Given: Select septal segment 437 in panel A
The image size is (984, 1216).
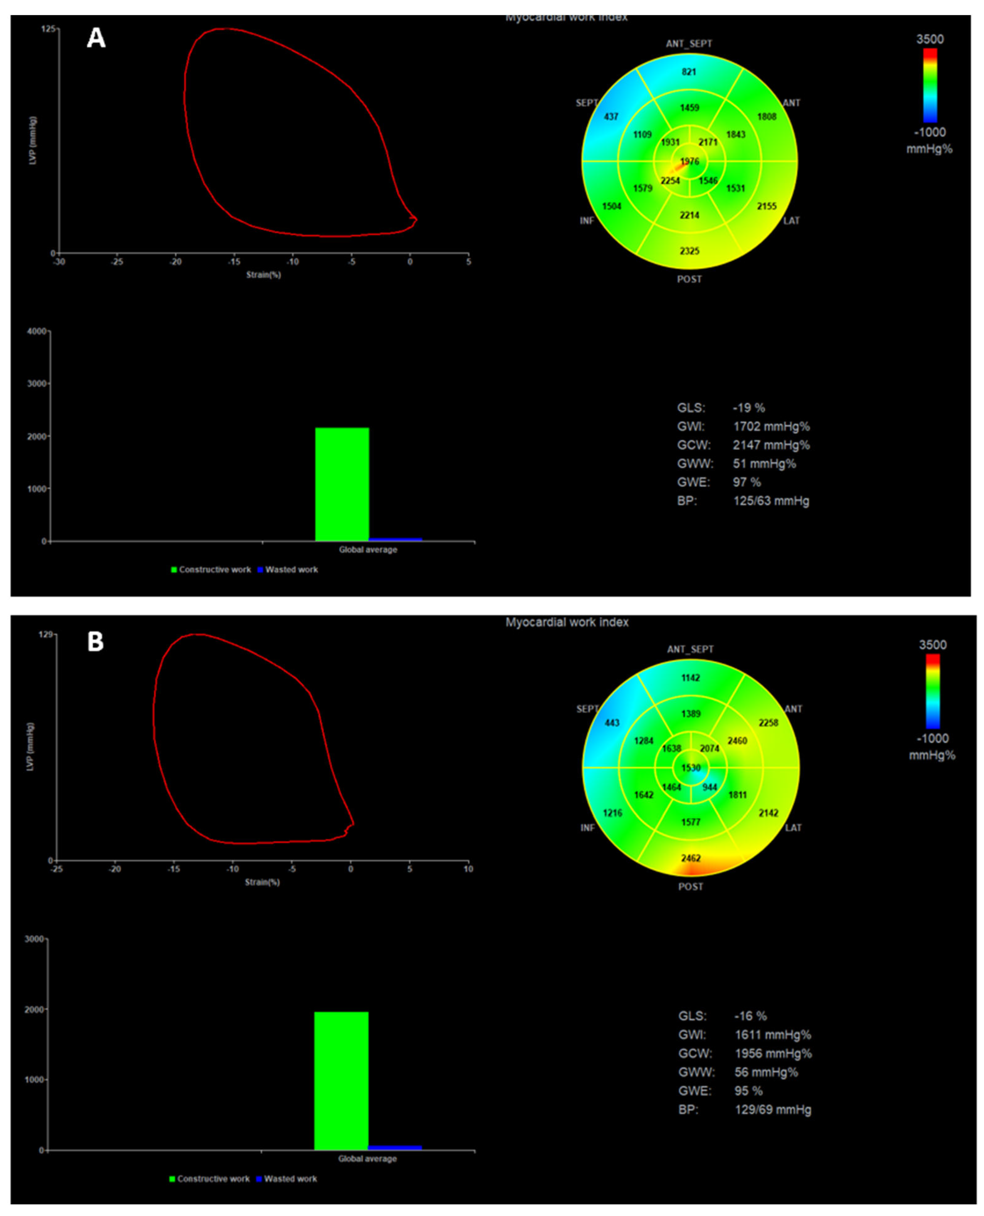Looking at the screenshot, I should tap(611, 117).
